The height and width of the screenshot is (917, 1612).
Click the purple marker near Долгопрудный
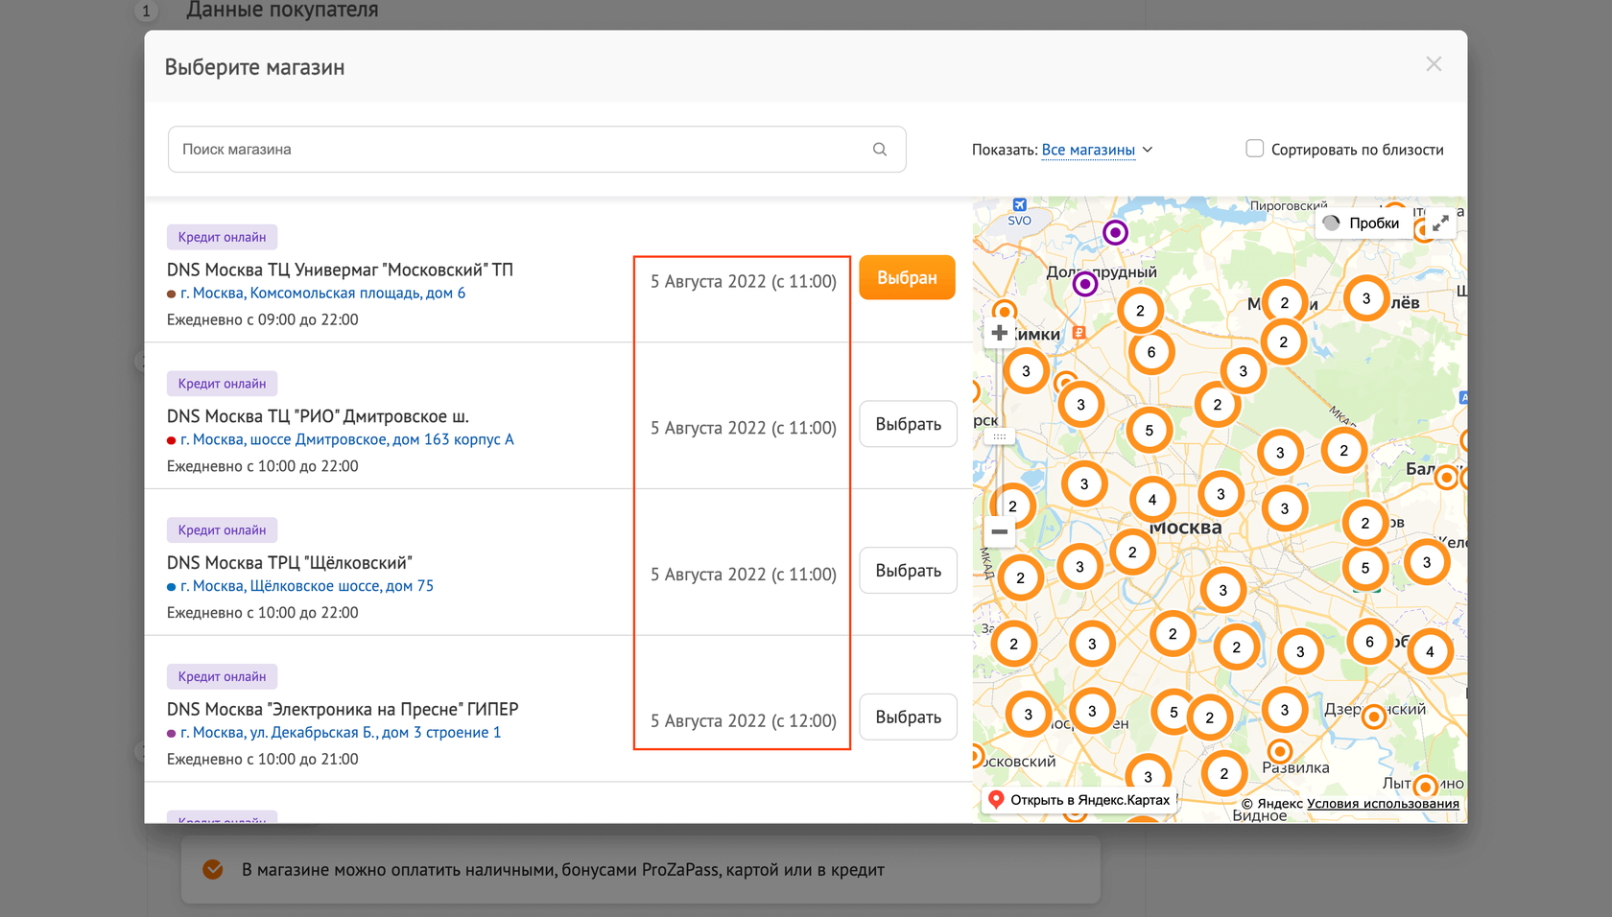[x=1085, y=284]
